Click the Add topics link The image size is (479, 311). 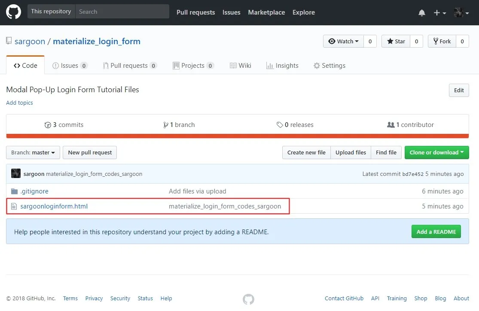coord(20,103)
